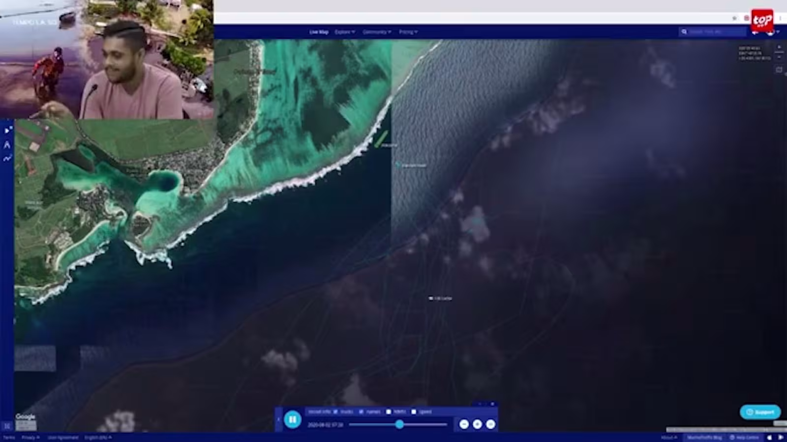Image resolution: width=787 pixels, height=442 pixels.
Task: Open the user account dropdown arrow
Action: (778, 32)
